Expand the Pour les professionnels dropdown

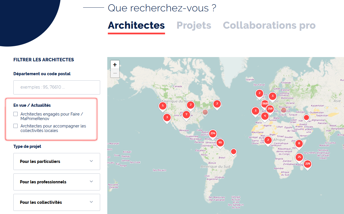coord(57,182)
